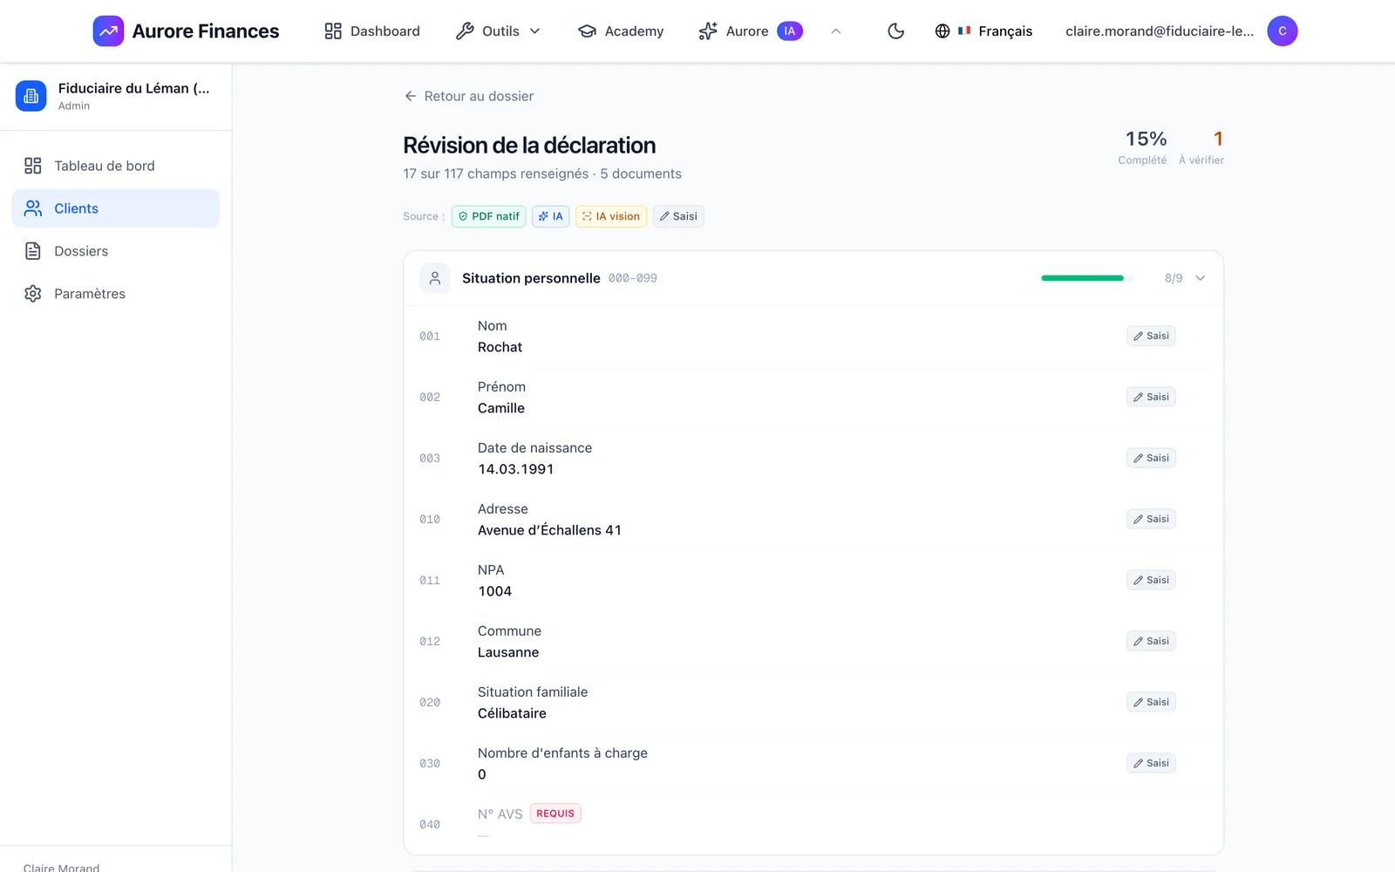Click the IA vision source tag

[x=611, y=216]
